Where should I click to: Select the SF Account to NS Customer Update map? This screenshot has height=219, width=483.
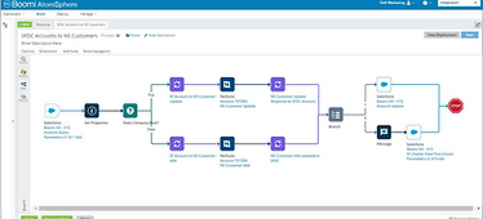coord(177,84)
